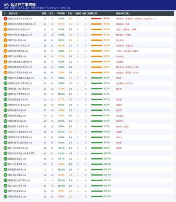Image resolution: width=176 pixels, height=202 pixels.
Task: Click the green rank 34 badge
Action: 5,196
